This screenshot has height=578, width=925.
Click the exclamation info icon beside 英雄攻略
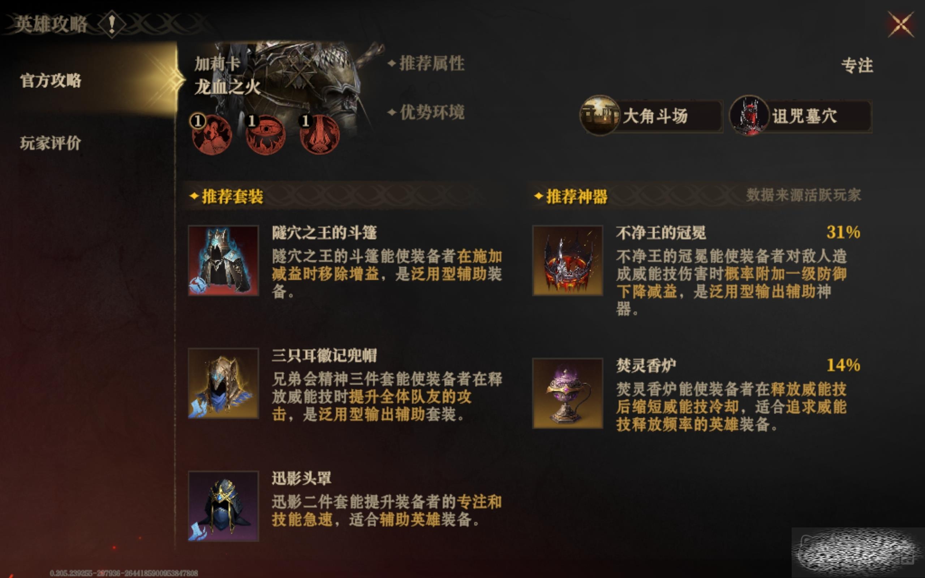click(x=112, y=25)
